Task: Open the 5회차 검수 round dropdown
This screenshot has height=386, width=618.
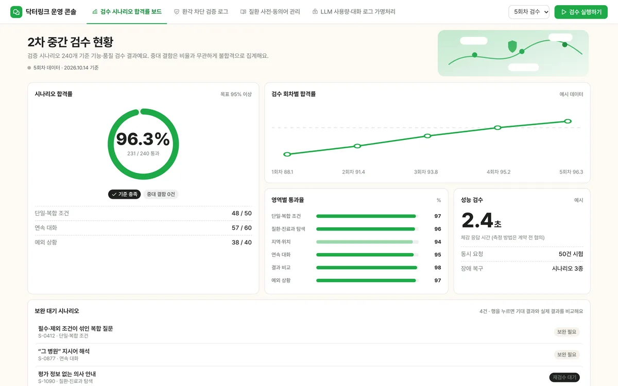Action: [529, 12]
